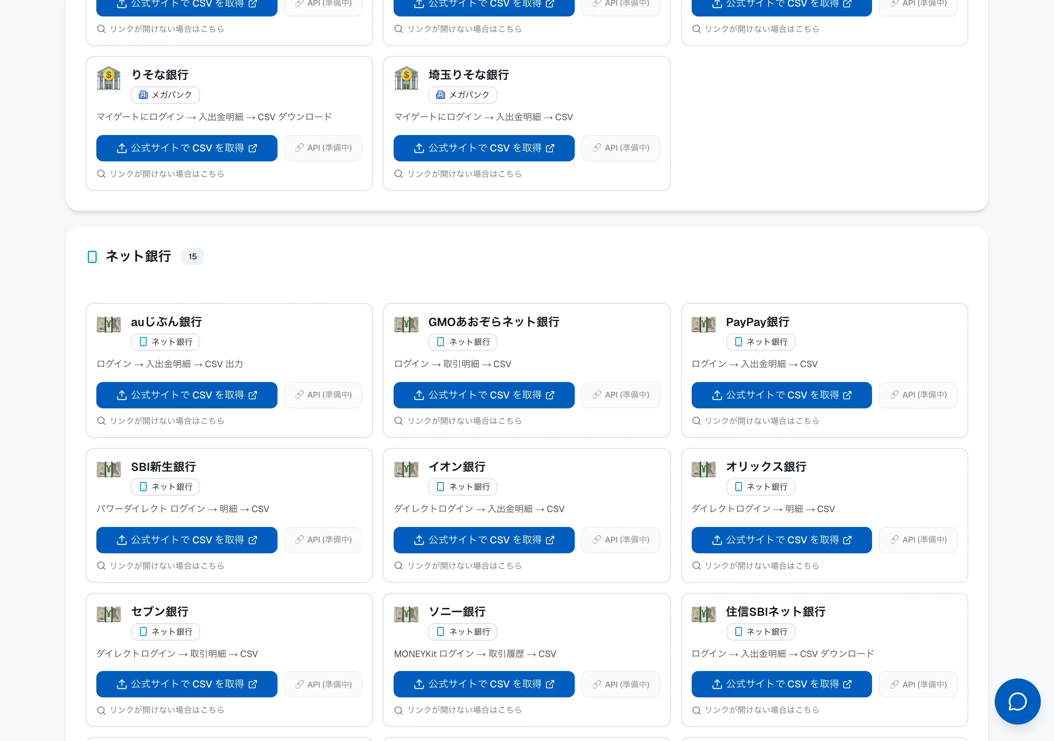Click the magnifier icon under ソニー銀行 card

point(399,710)
